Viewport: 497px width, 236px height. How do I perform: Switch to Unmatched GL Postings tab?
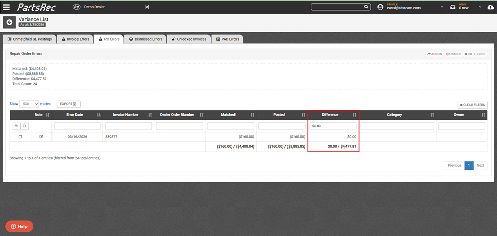pyautogui.click(x=30, y=39)
